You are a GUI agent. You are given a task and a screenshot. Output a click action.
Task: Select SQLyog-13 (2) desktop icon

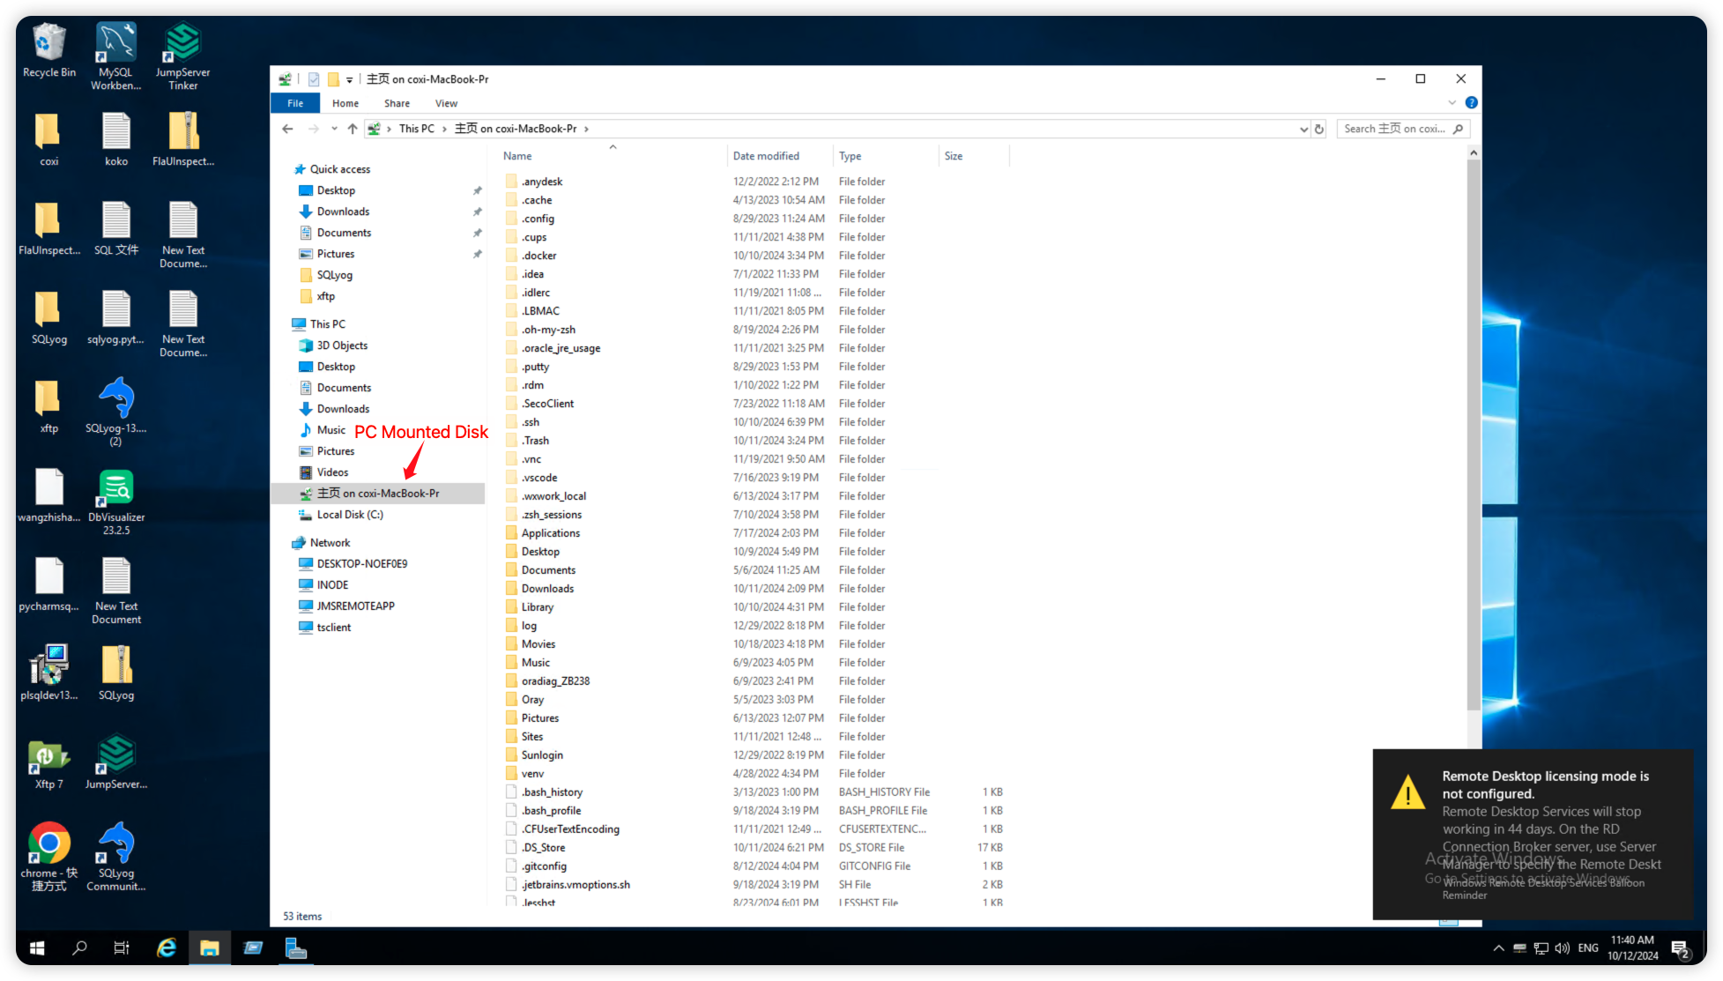(116, 412)
